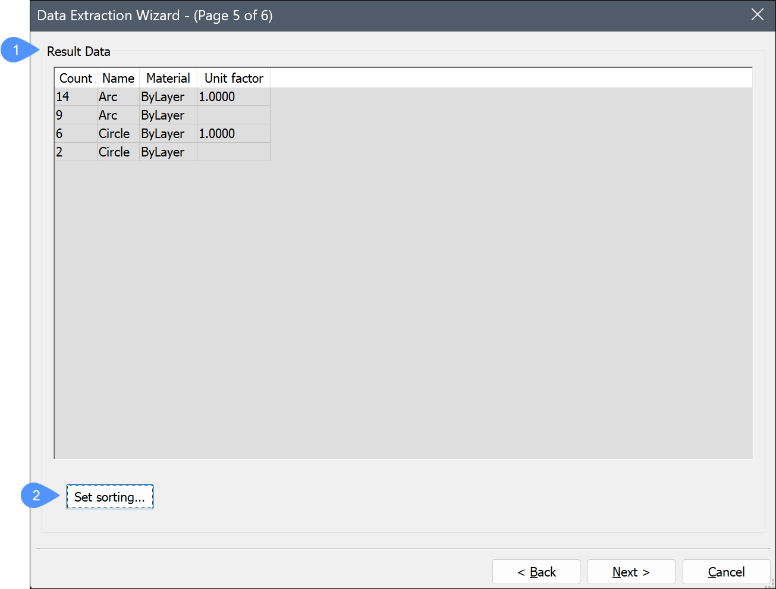Proceed with the Next button

tap(631, 572)
